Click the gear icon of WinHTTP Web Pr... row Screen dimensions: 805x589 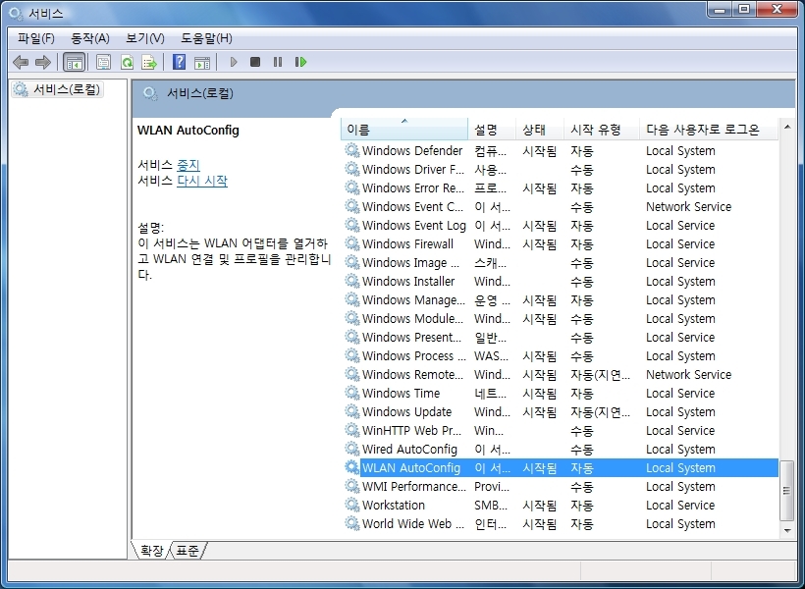click(x=352, y=430)
